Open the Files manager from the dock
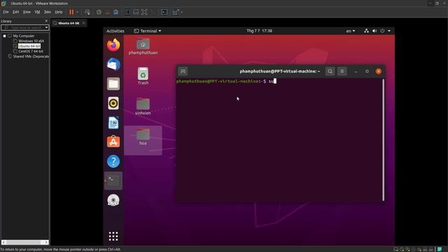448x252 pixels. 113,84
